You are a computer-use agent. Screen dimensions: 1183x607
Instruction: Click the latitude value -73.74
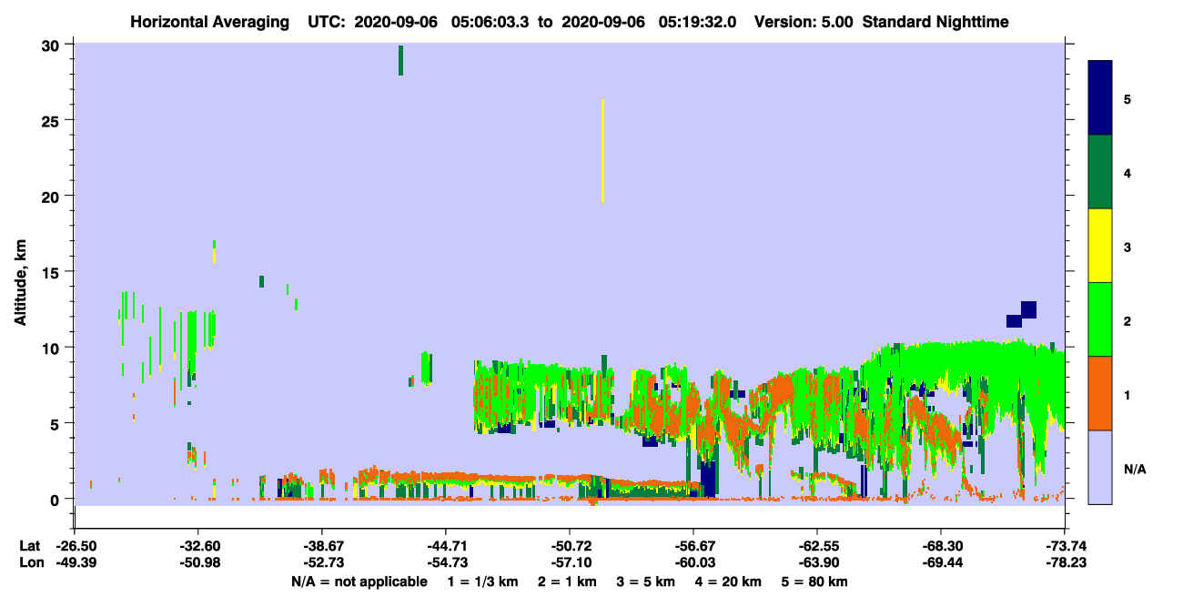point(1065,546)
